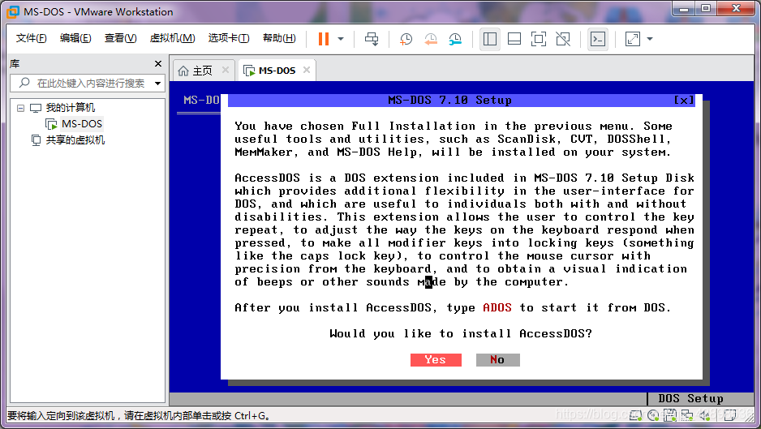The height and width of the screenshot is (429, 761).
Task: Click the floppy drive status icon
Action: (x=670, y=415)
